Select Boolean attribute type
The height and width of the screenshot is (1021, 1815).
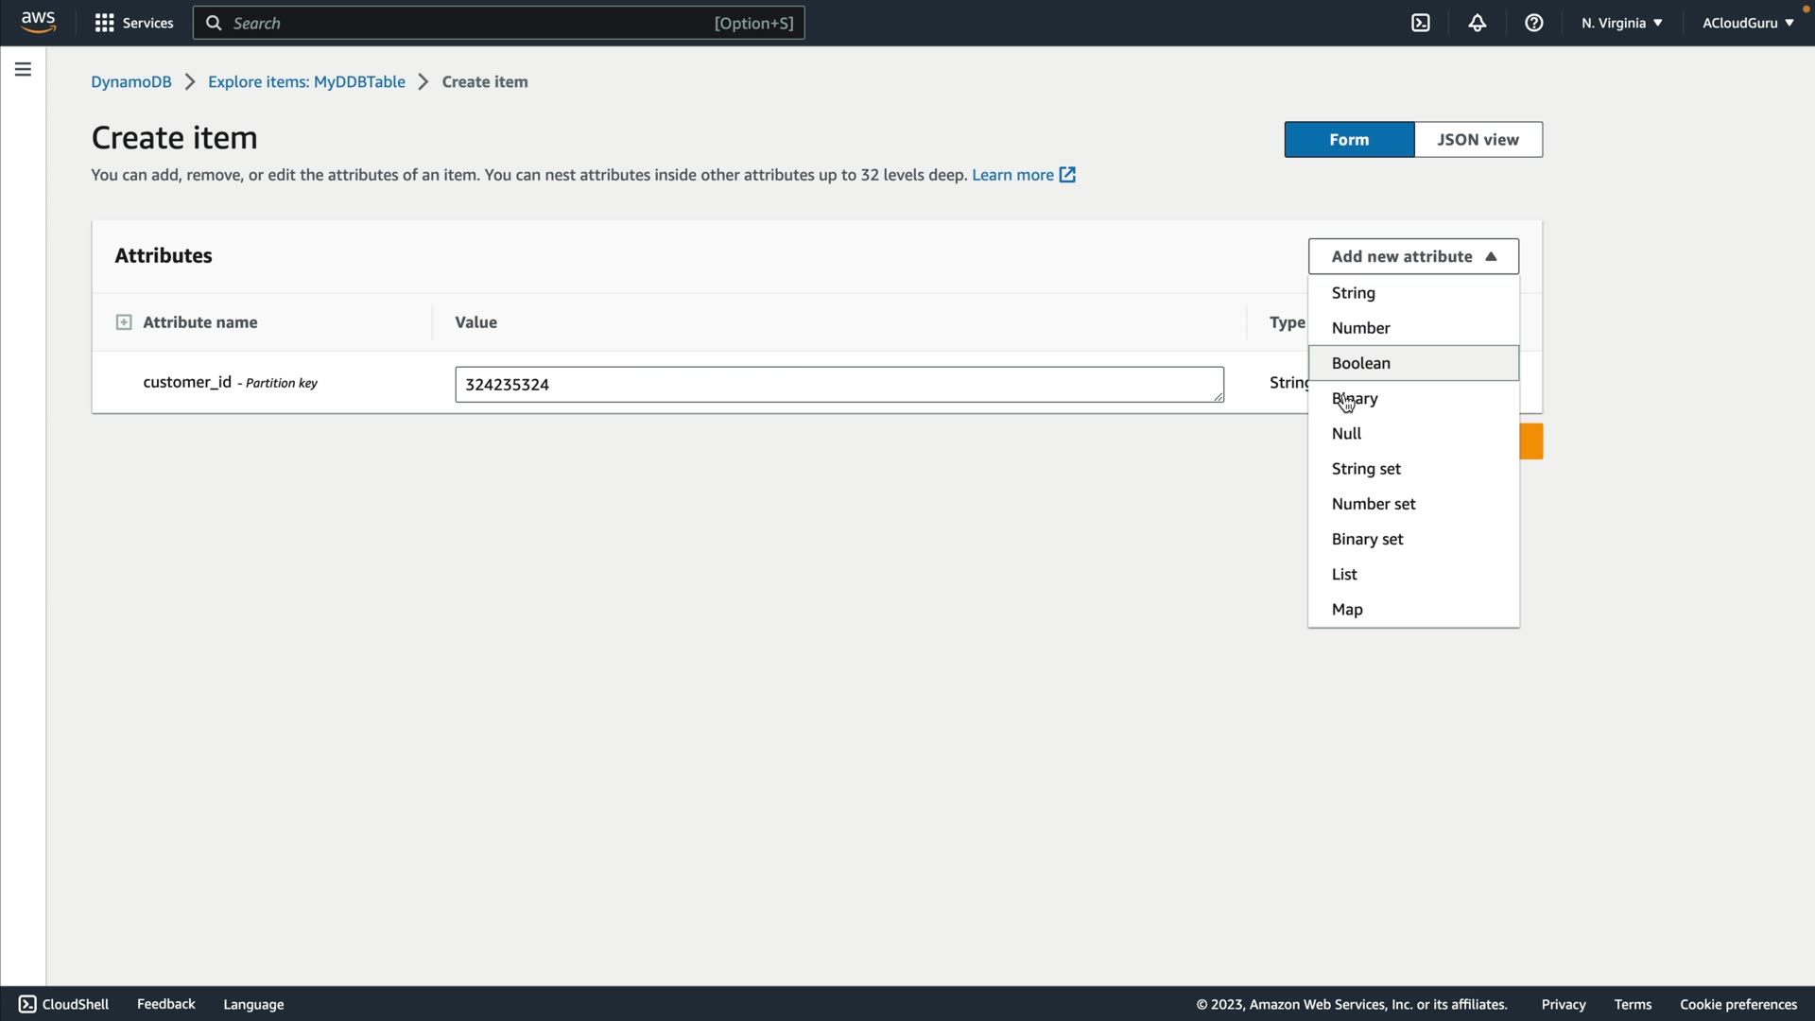1361,363
